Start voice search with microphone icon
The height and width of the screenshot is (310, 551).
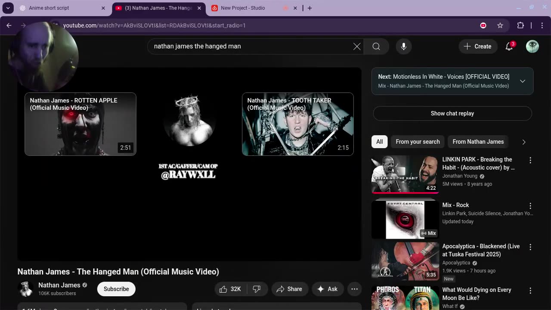[404, 46]
